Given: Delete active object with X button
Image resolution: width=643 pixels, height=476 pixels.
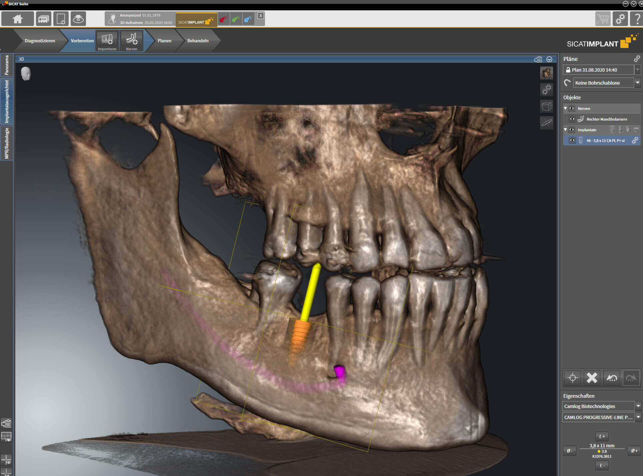Looking at the screenshot, I should tap(592, 378).
